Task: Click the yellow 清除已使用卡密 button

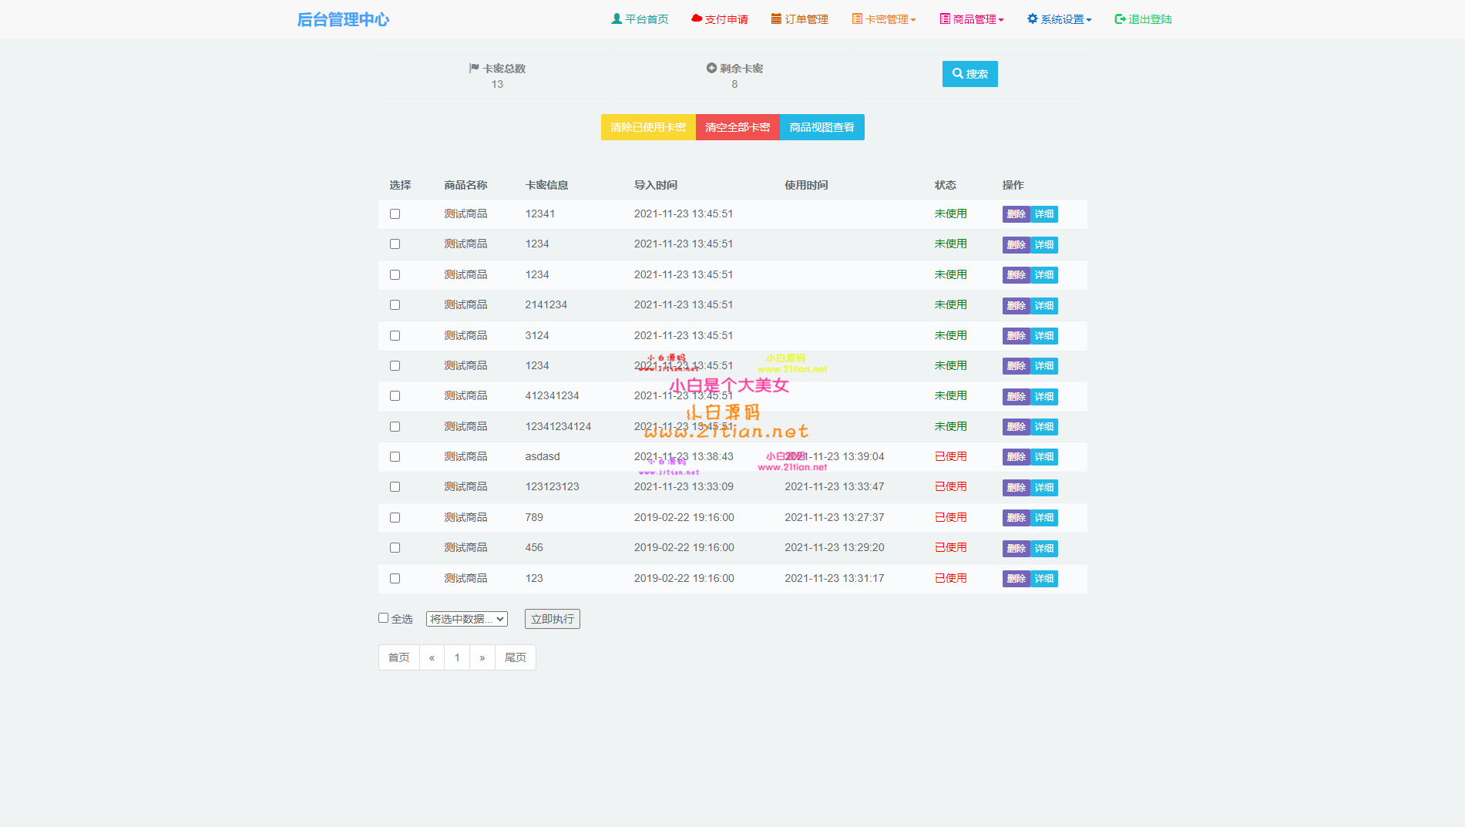Action: 648,127
